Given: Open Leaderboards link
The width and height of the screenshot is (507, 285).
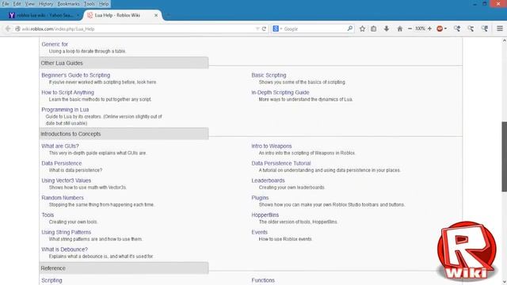Looking at the screenshot, I should tap(268, 180).
